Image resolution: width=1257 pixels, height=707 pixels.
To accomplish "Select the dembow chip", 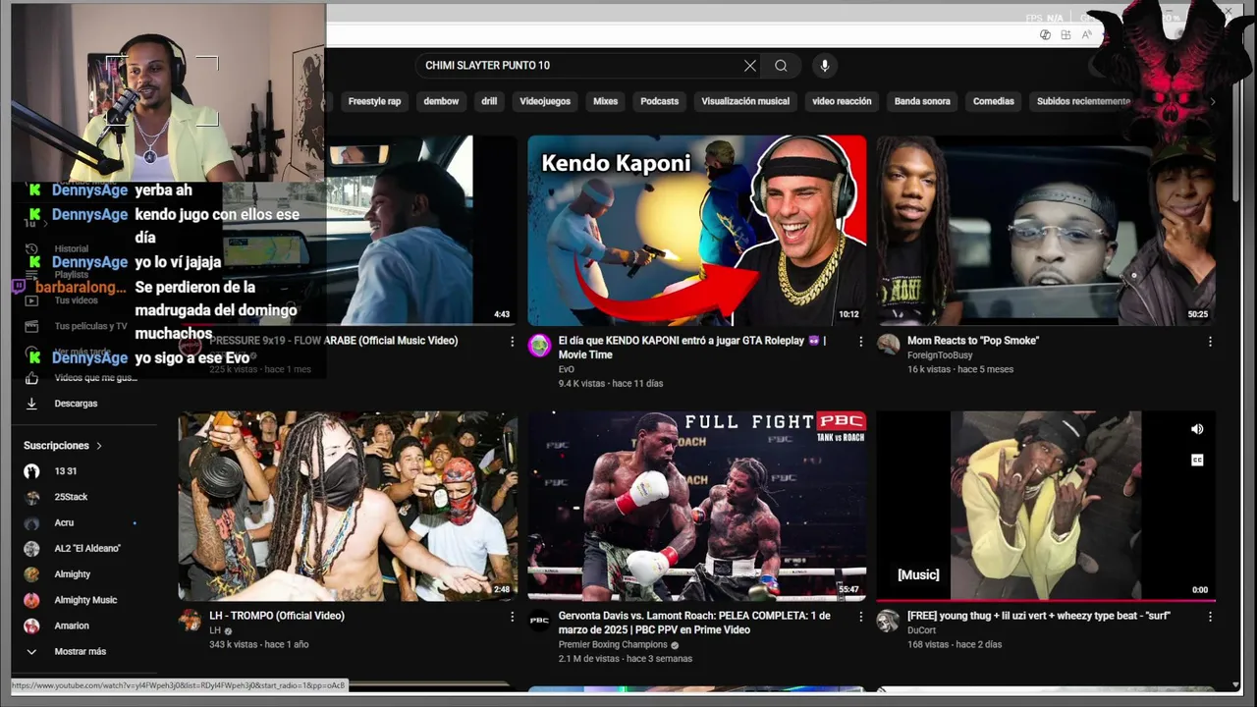I will point(441,101).
